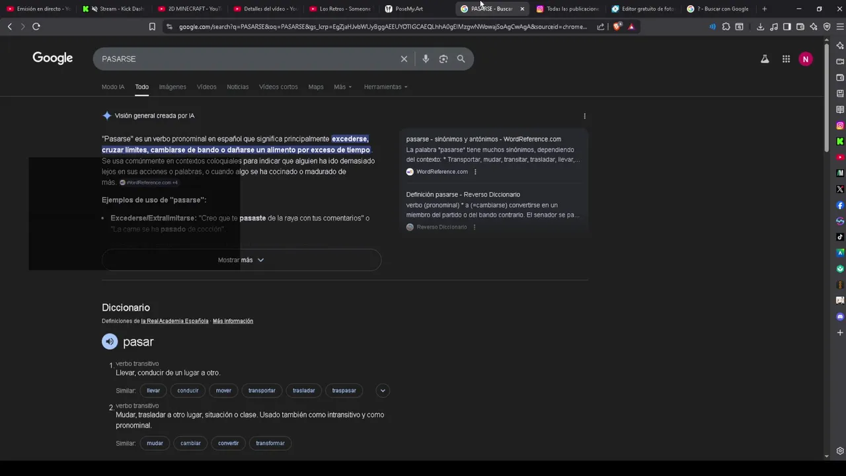Click the similar word chip transportar

coord(262,390)
